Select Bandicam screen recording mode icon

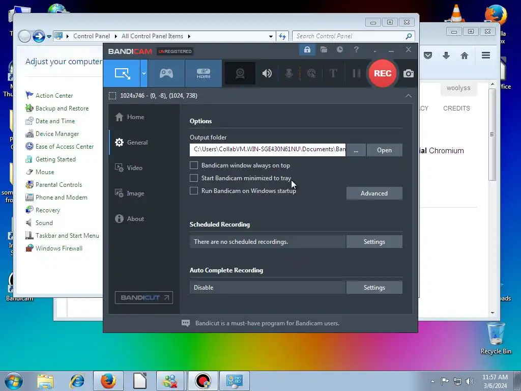(122, 73)
